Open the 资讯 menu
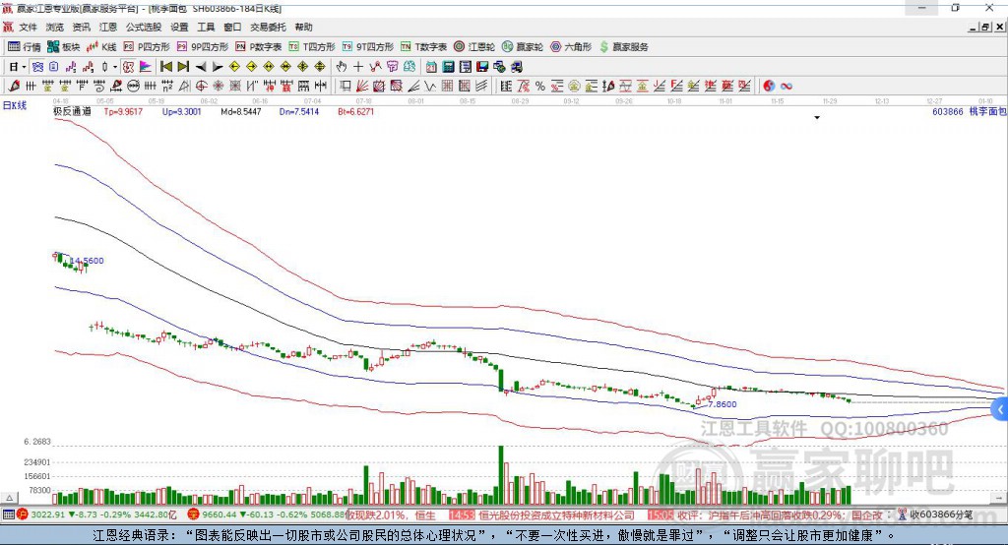This screenshot has height=545, width=1008. click(81, 27)
